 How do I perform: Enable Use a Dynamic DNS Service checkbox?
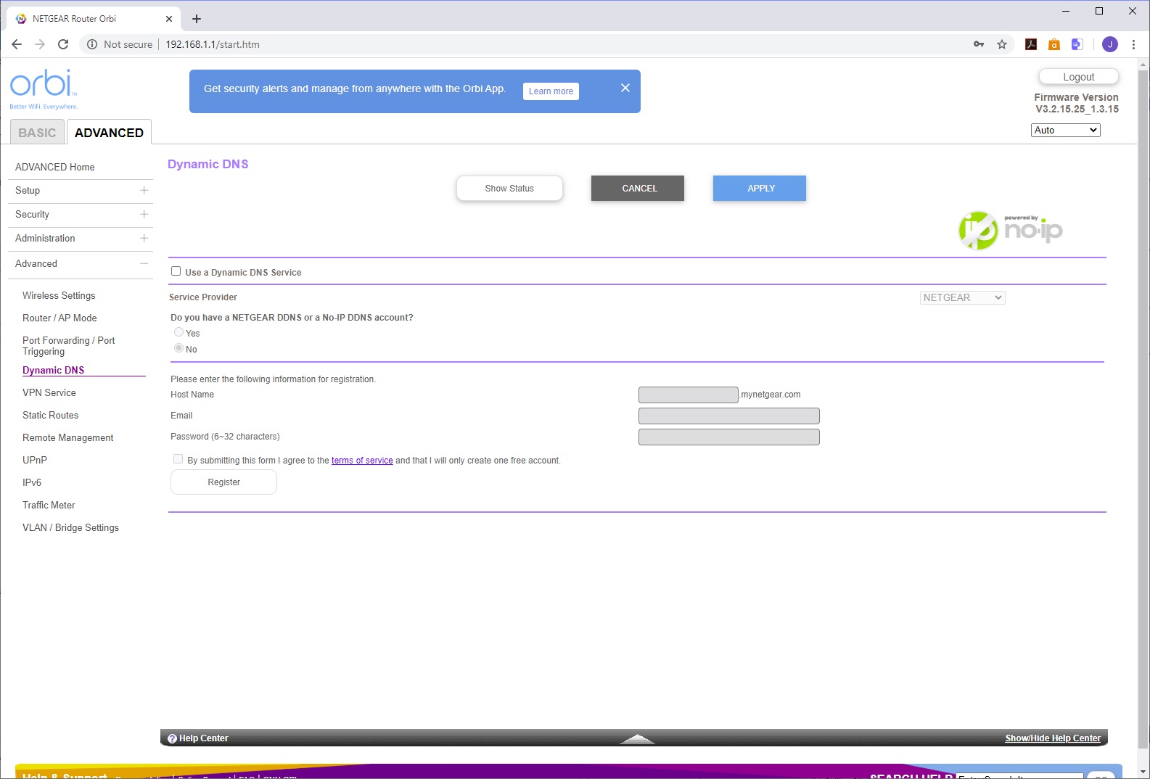pos(176,271)
